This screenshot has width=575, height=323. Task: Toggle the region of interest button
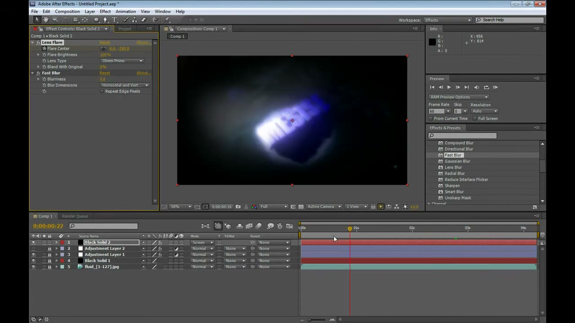click(293, 206)
